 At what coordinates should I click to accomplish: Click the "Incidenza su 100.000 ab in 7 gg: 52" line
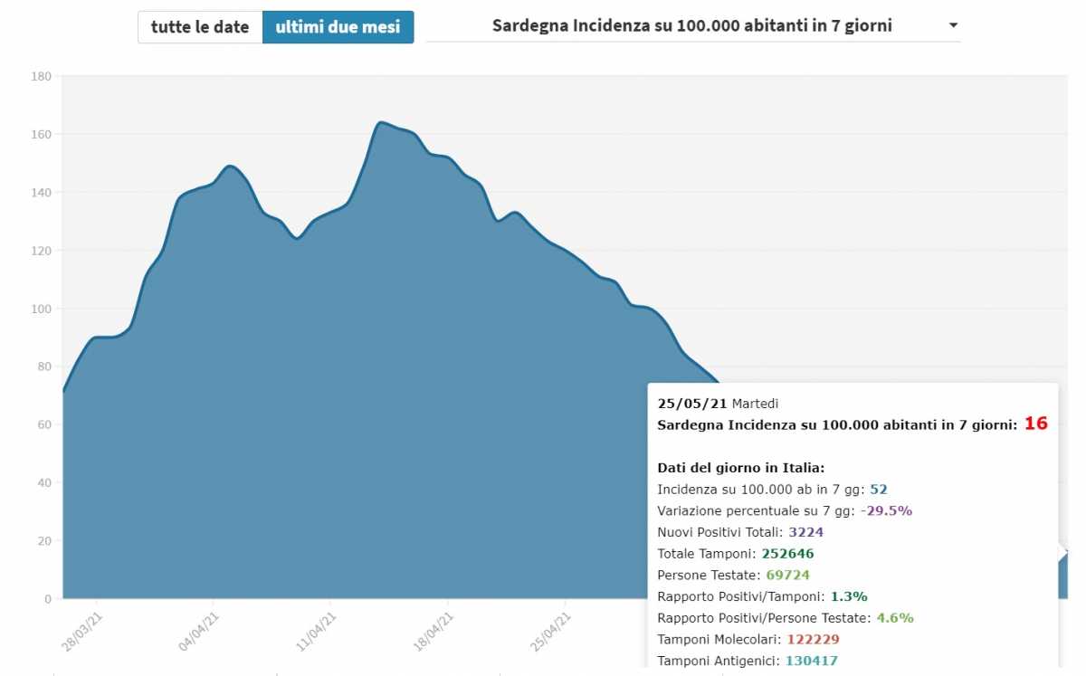click(772, 489)
